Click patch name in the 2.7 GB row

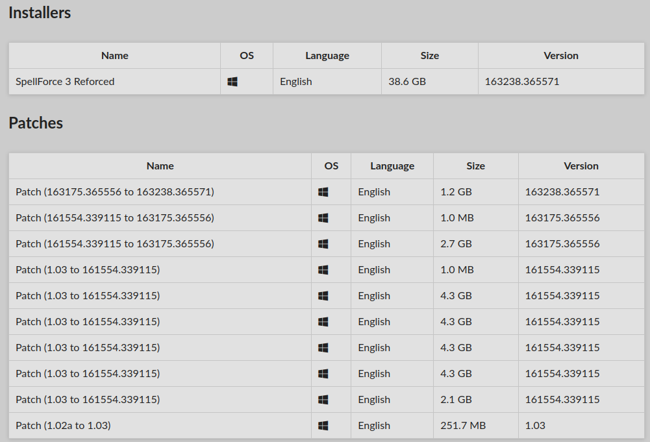[x=115, y=244]
